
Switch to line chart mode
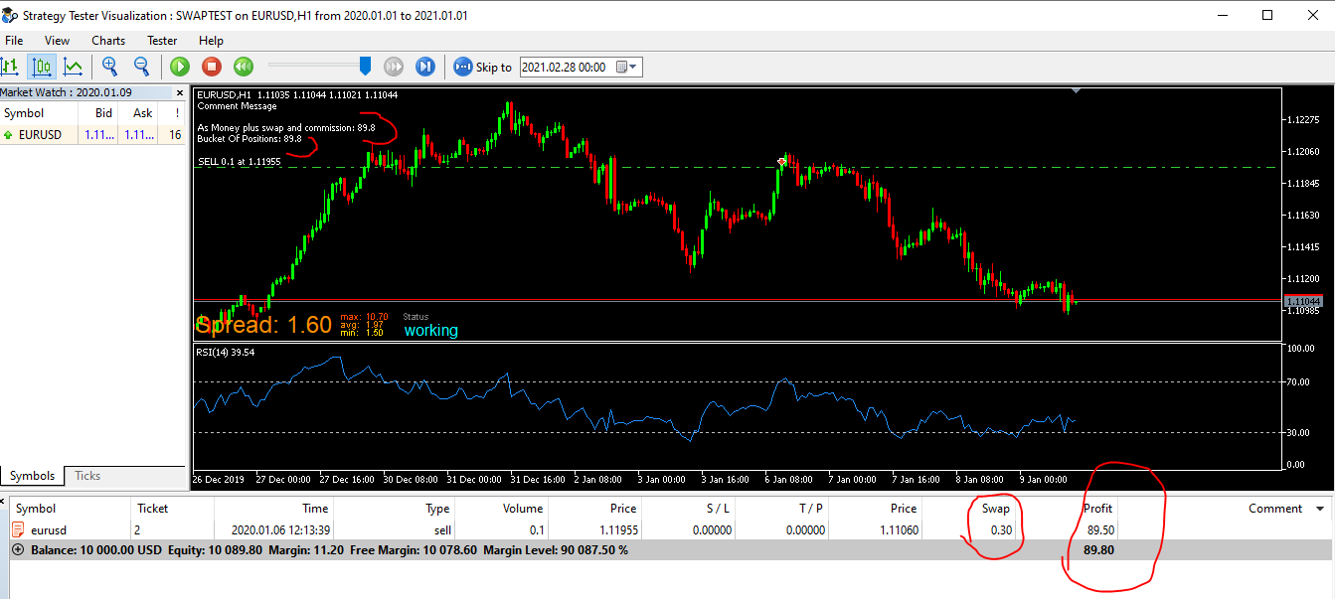click(x=73, y=67)
